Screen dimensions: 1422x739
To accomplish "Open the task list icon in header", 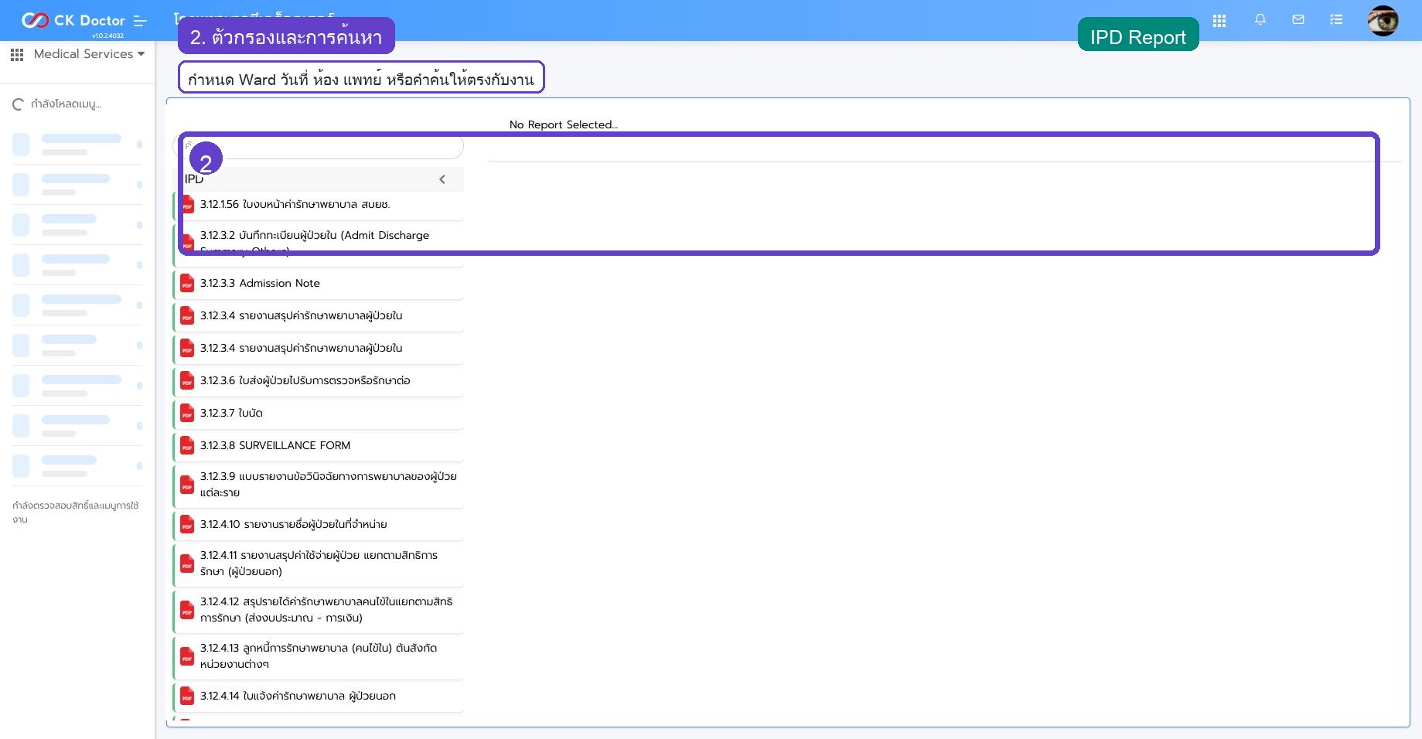I will tap(1336, 20).
